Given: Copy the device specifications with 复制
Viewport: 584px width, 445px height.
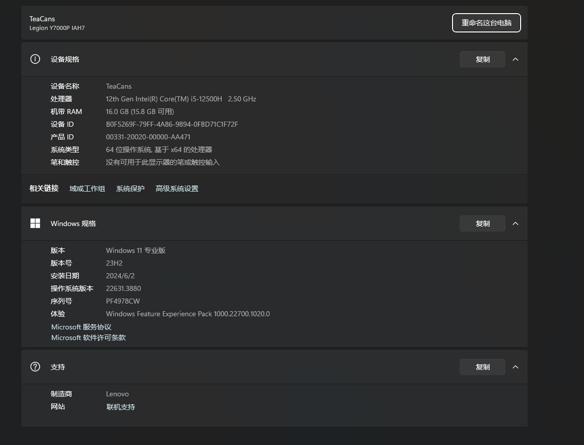Looking at the screenshot, I should tap(482, 59).
